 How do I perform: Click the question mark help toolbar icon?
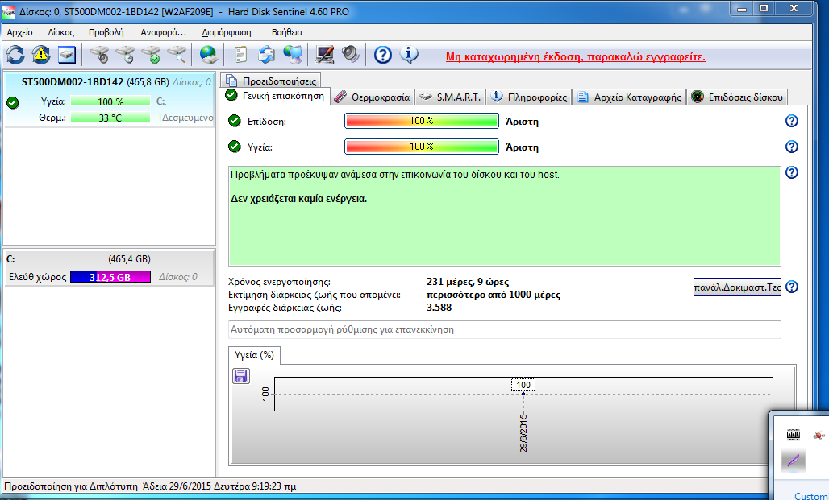point(383,55)
